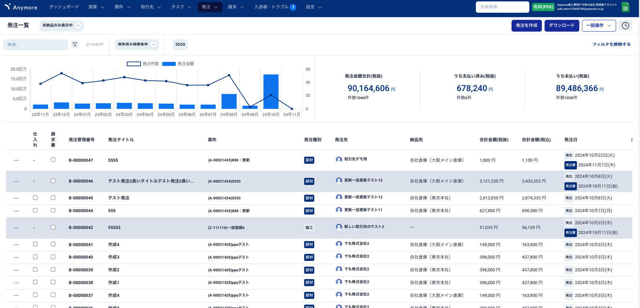Open the 一括操作 dropdown
Image resolution: width=640 pixels, height=308 pixels.
click(599, 26)
